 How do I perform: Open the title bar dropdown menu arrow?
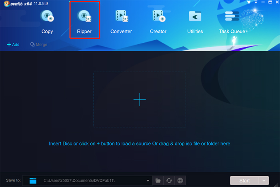[x=256, y=2]
